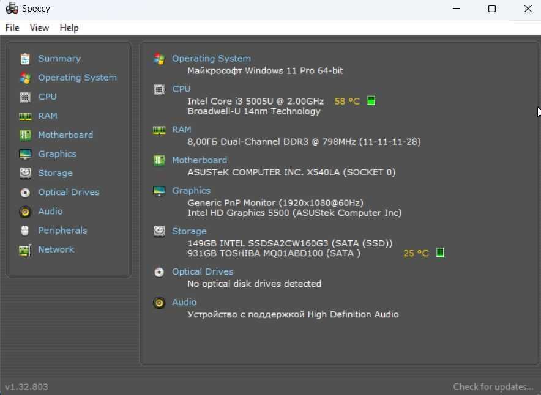Click the High Definition Audio device text

coord(293,314)
